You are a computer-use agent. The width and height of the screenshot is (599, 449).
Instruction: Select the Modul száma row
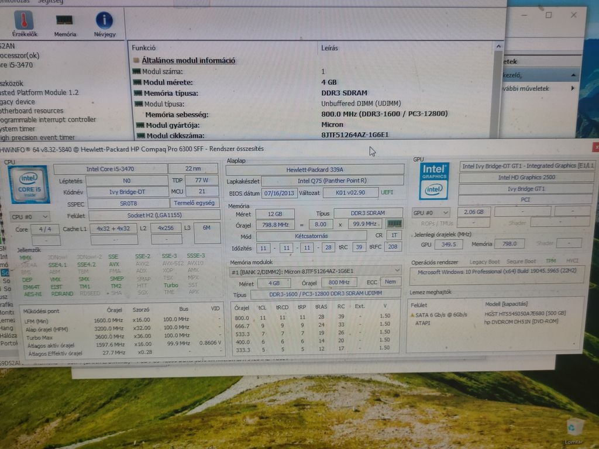click(x=314, y=71)
